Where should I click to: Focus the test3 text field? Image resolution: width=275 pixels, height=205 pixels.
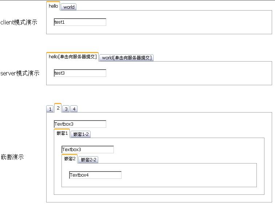pyautogui.click(x=80, y=73)
